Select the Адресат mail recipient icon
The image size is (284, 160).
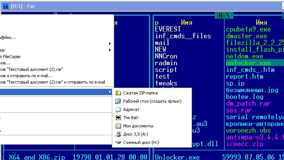pyautogui.click(x=118, y=109)
